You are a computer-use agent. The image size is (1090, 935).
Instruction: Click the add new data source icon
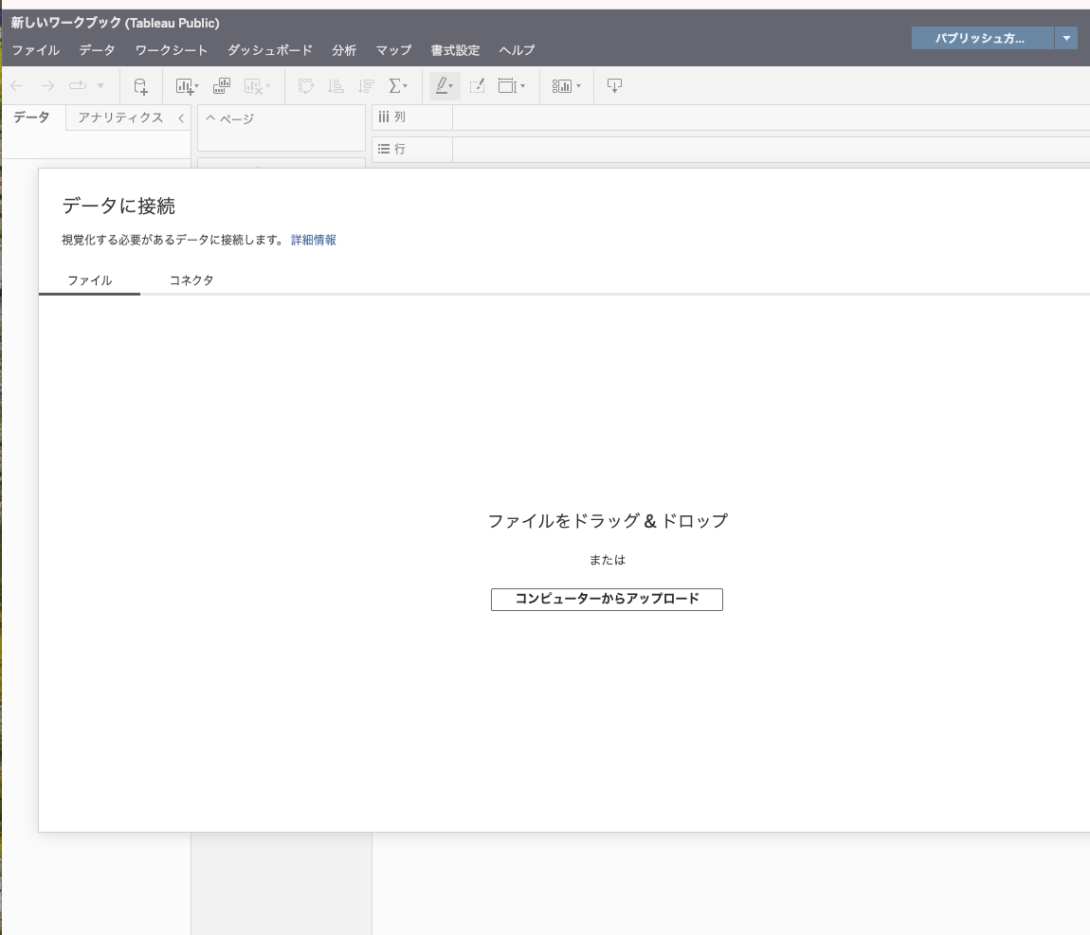140,86
